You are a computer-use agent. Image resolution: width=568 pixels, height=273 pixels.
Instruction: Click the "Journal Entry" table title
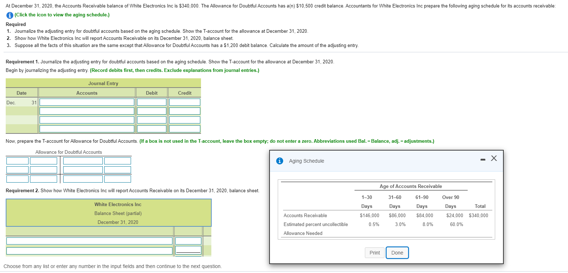point(103,83)
